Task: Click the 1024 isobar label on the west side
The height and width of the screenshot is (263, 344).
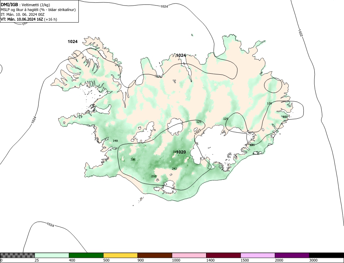Action: coord(34,120)
